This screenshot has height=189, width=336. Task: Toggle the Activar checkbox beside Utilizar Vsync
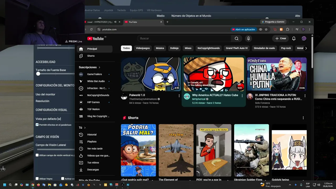click(62, 178)
